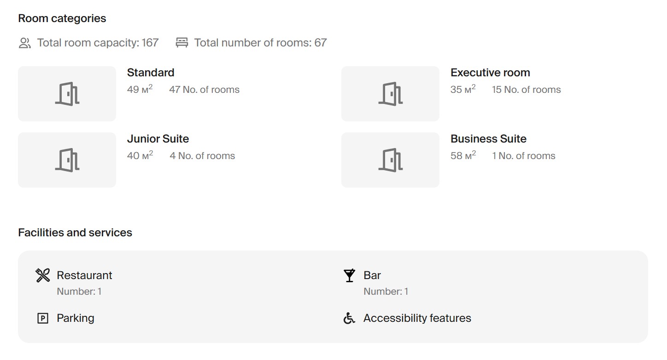Open the Business Suite thumbnail image
The height and width of the screenshot is (360, 667).
(x=390, y=160)
